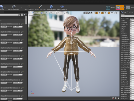Use selected asset arrow for Std_Skin_Body material
134x101 pixels.
pyautogui.click(x=20, y=40)
